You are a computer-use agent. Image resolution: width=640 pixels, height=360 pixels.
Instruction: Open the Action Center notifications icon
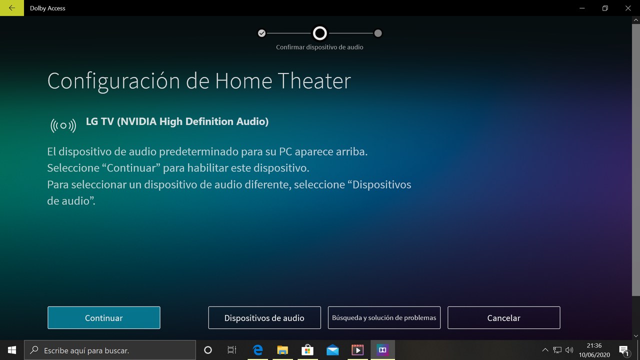(x=624, y=350)
